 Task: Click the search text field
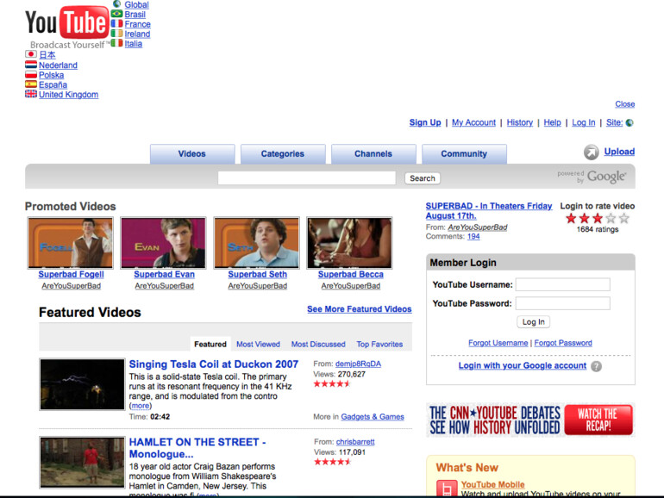pos(307,178)
